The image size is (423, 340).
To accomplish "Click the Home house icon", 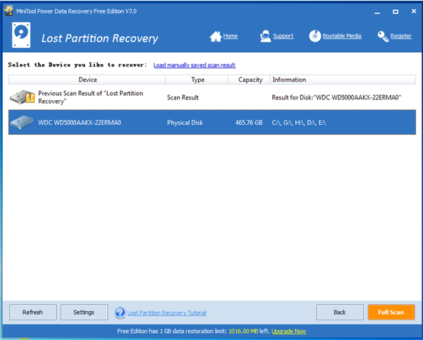I will pos(216,37).
